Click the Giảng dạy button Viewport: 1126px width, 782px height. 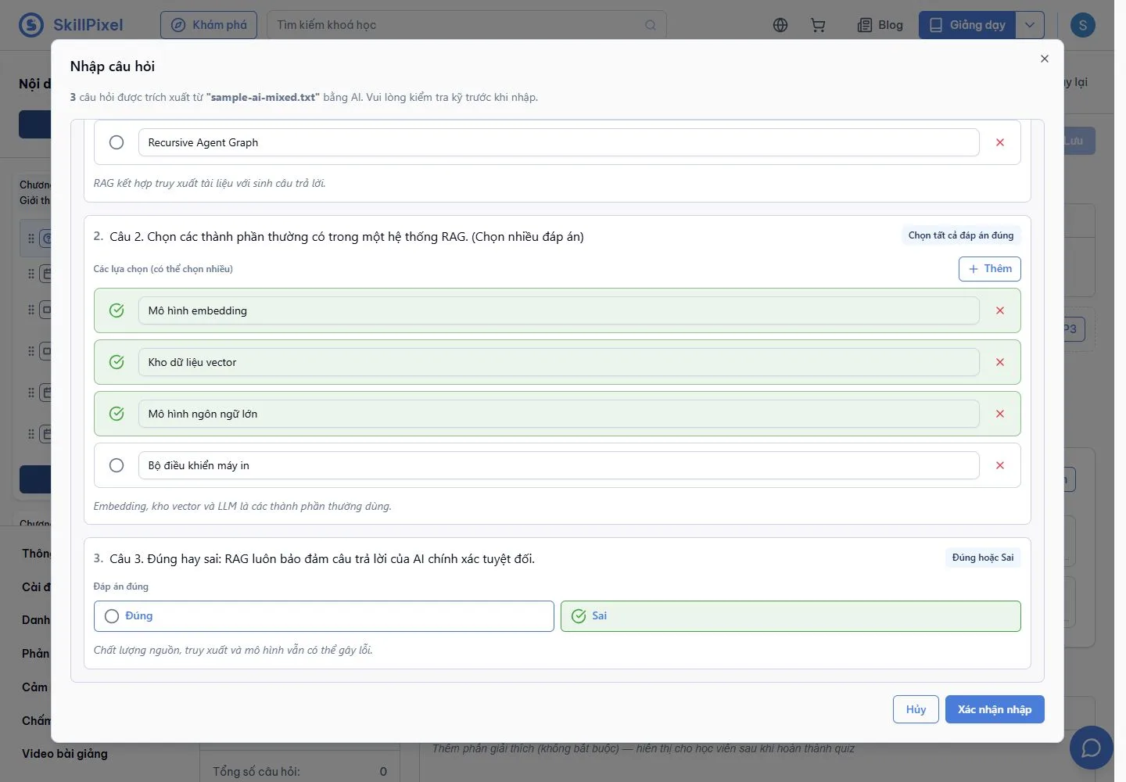coord(967,25)
